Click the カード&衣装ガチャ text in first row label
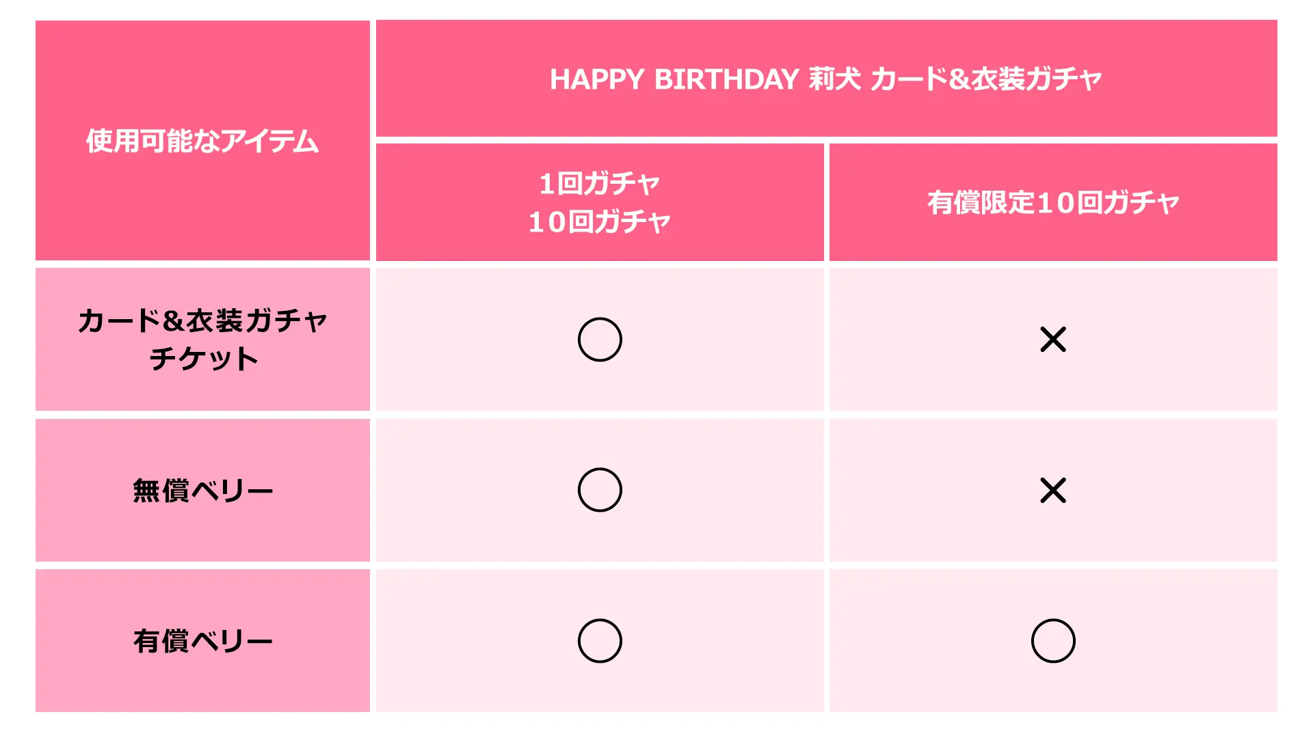The image size is (1313, 738). point(202,320)
